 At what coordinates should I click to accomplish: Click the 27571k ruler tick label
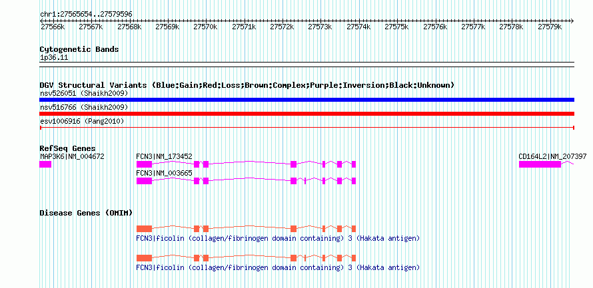click(244, 27)
